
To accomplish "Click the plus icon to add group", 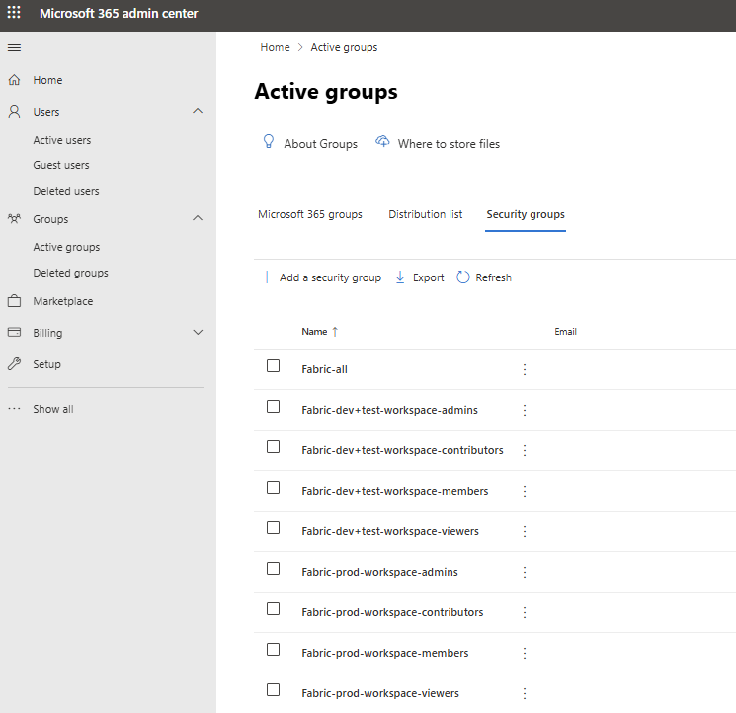I will 267,277.
